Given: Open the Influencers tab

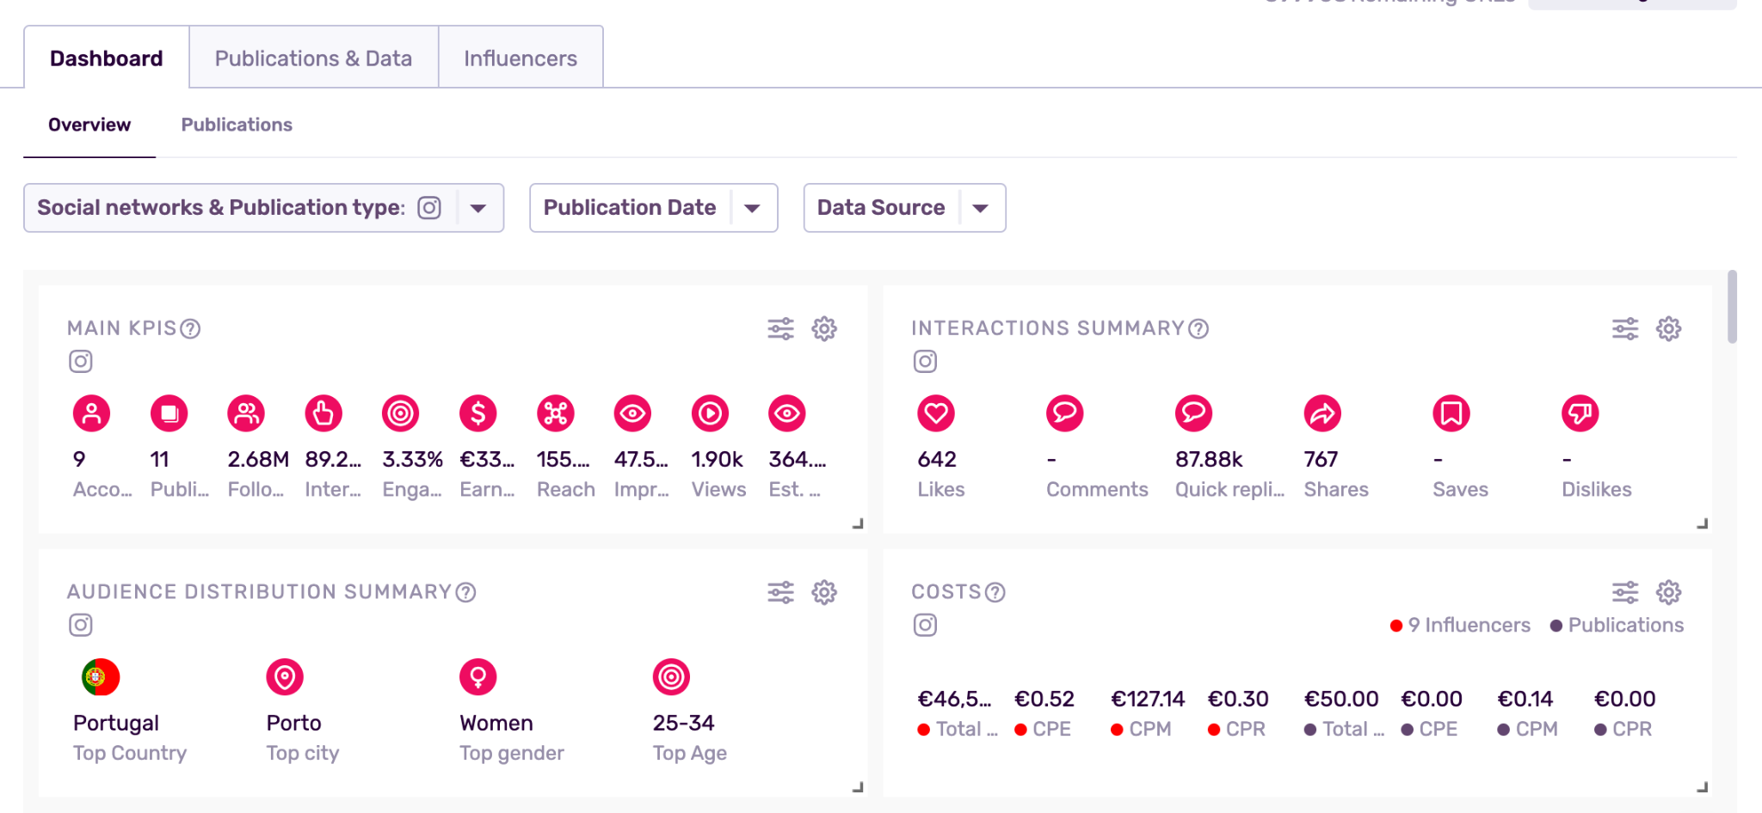Looking at the screenshot, I should click(521, 58).
